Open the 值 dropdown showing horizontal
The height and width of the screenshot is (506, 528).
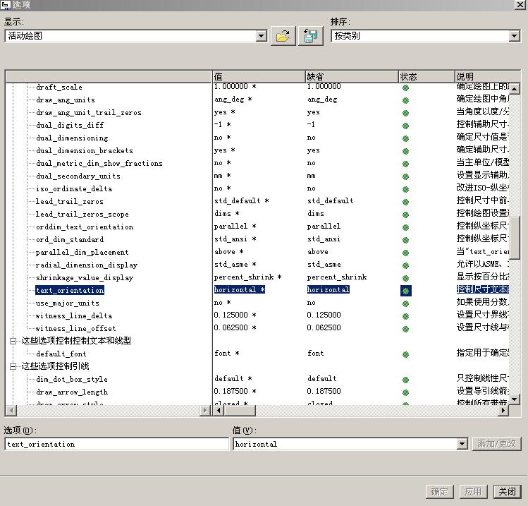click(462, 444)
